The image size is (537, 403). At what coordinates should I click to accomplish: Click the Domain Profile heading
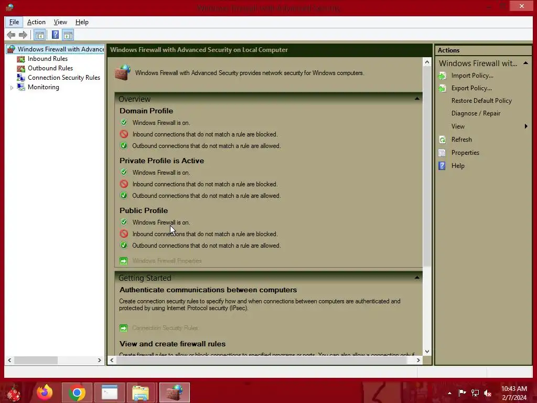tap(146, 111)
